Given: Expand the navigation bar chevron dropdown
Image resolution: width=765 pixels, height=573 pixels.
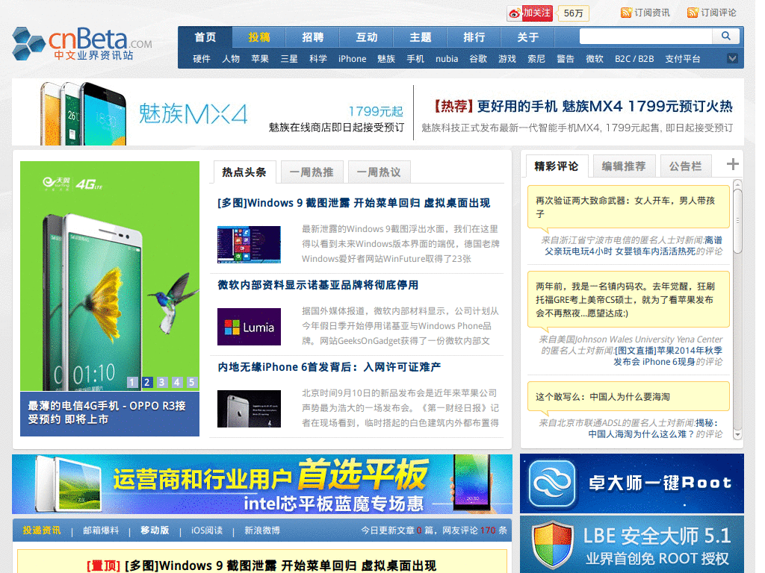Looking at the screenshot, I should coord(733,58).
